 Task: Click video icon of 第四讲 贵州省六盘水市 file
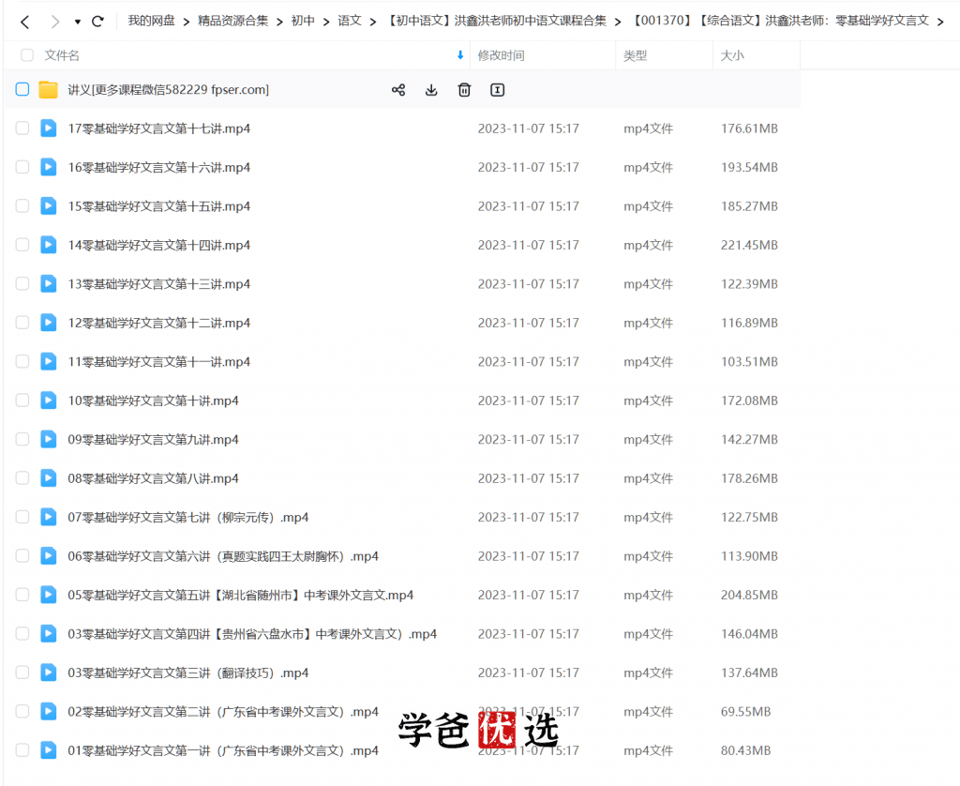[x=49, y=633]
